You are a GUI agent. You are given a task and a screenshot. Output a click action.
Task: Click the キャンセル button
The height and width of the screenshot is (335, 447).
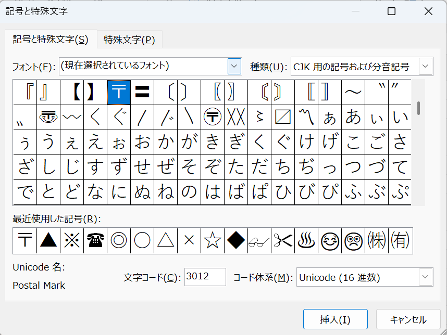coord(408,319)
